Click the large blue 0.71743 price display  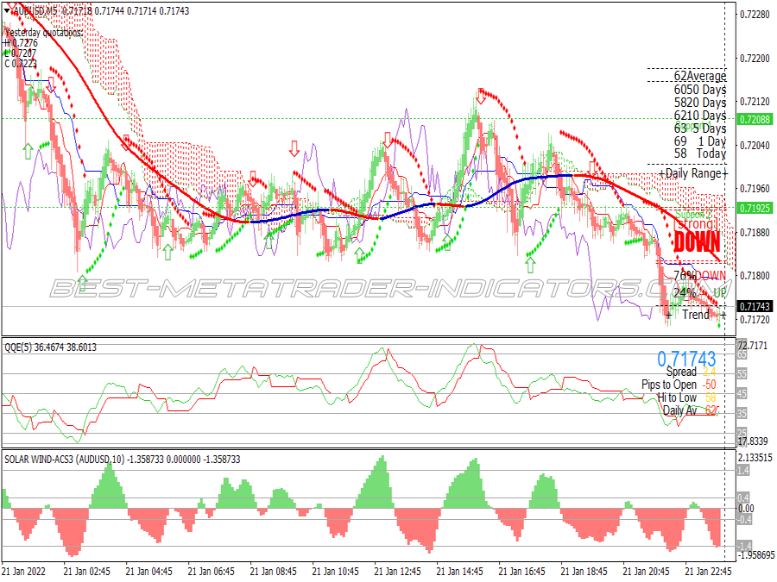[686, 359]
